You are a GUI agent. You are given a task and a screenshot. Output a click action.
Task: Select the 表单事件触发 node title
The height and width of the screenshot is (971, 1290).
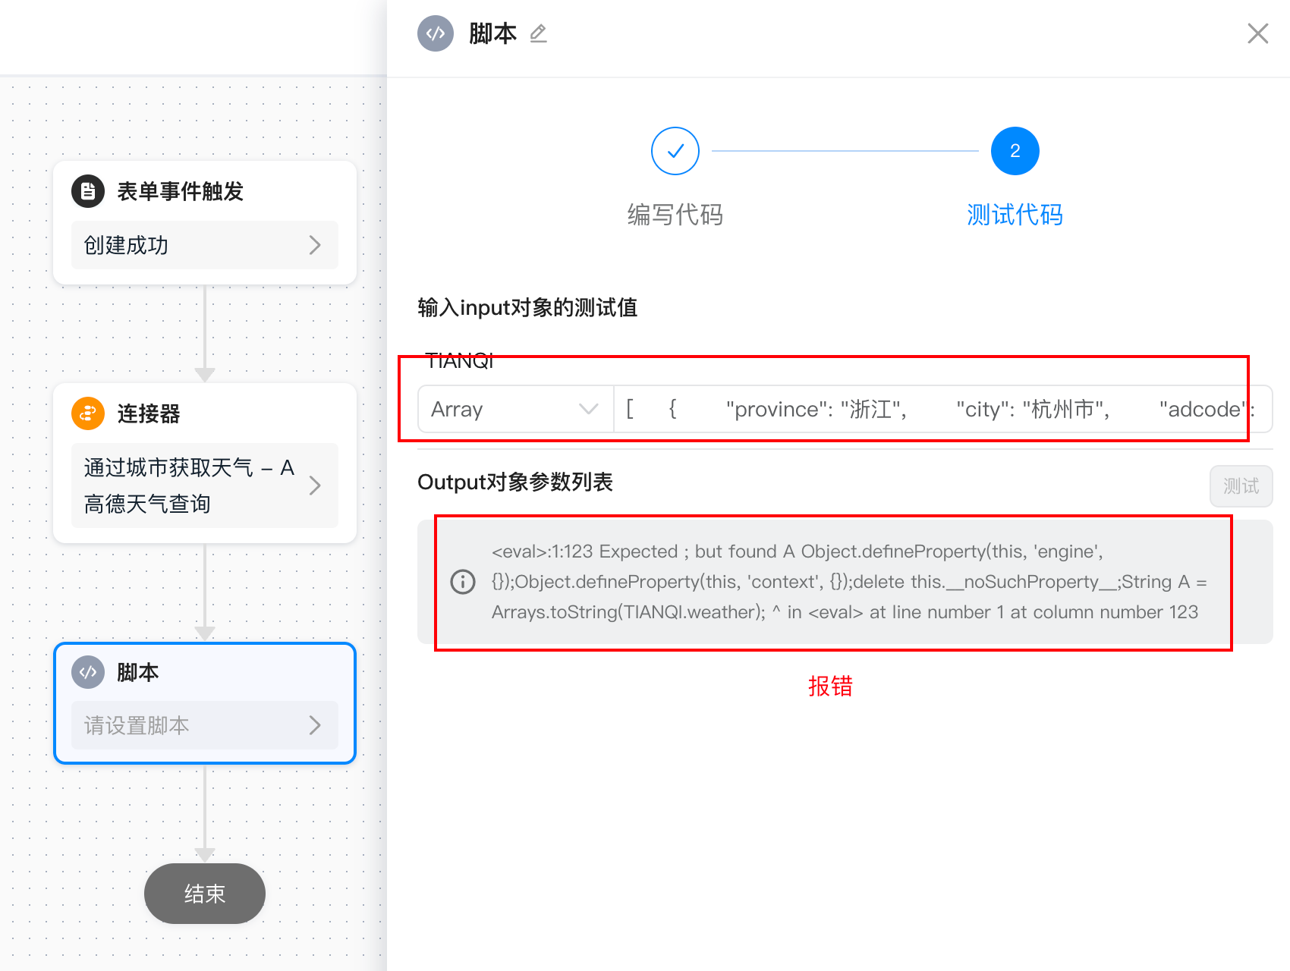(x=181, y=191)
